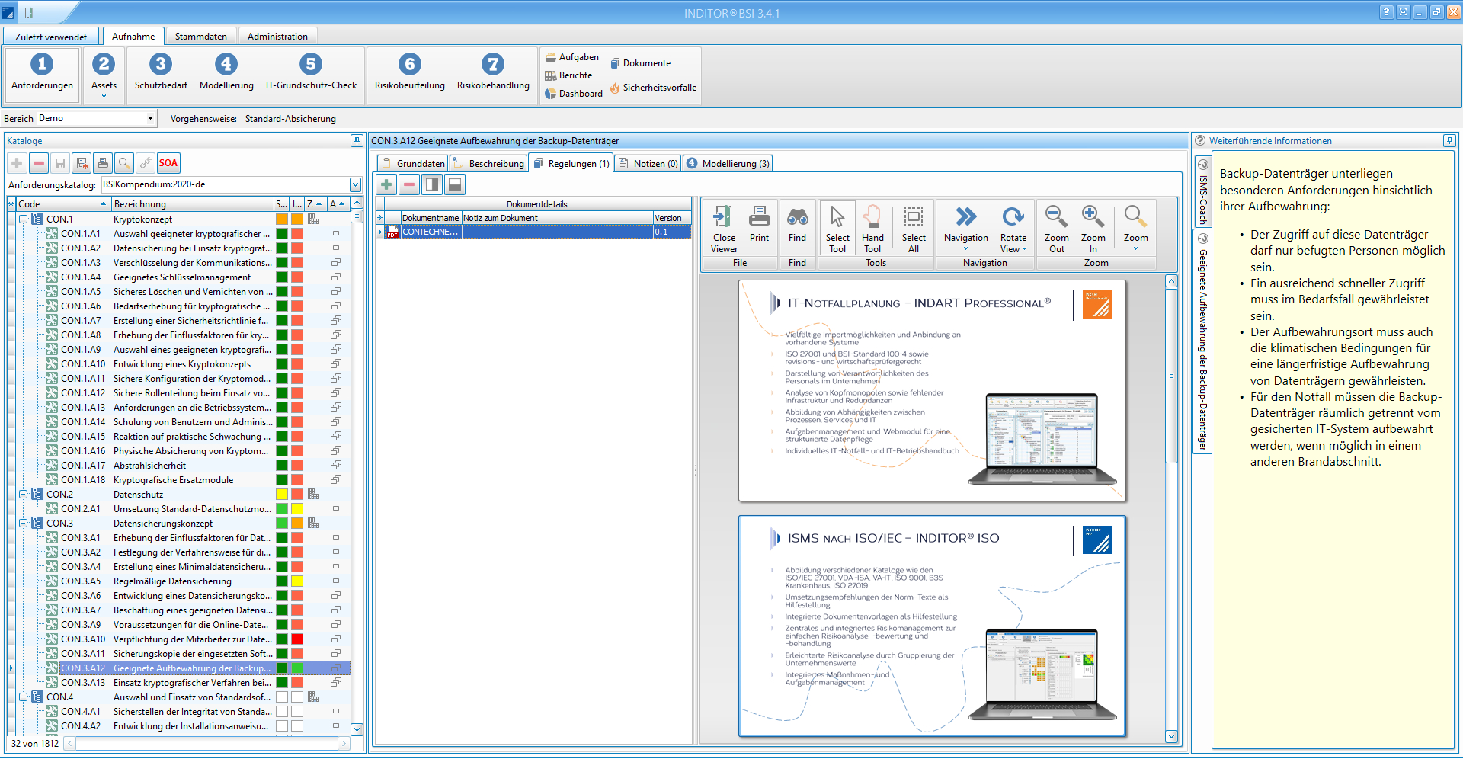Activate the Select Tool
Image resolution: width=1463 pixels, height=759 pixels.
837,229
